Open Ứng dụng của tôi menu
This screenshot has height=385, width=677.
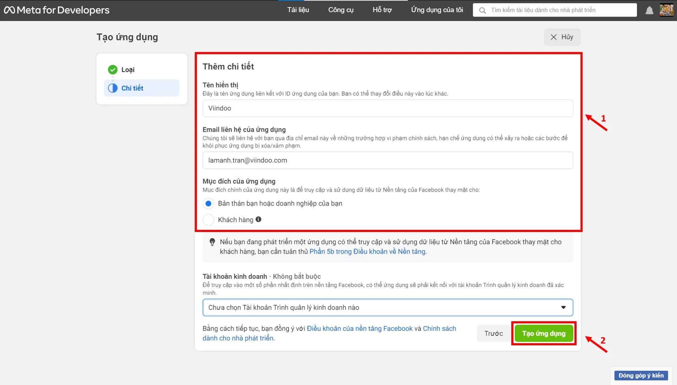(437, 10)
